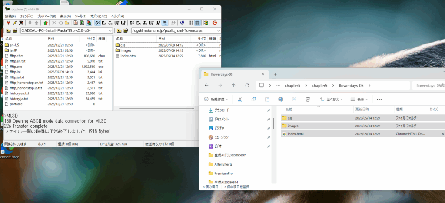Click the Connect icon in FFFTP toolbar
This screenshot has width=445, height=203.
[x=8, y=23]
